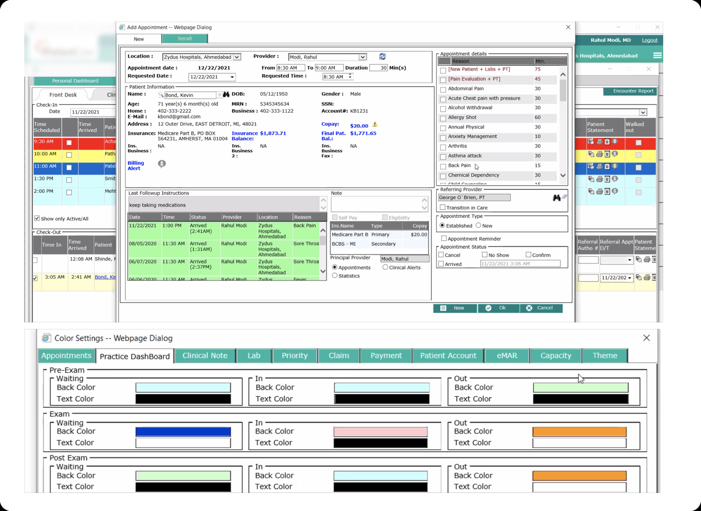The width and height of the screenshot is (701, 511).
Task: Open the hamburger menu in the dashboard header
Action: click(657, 56)
